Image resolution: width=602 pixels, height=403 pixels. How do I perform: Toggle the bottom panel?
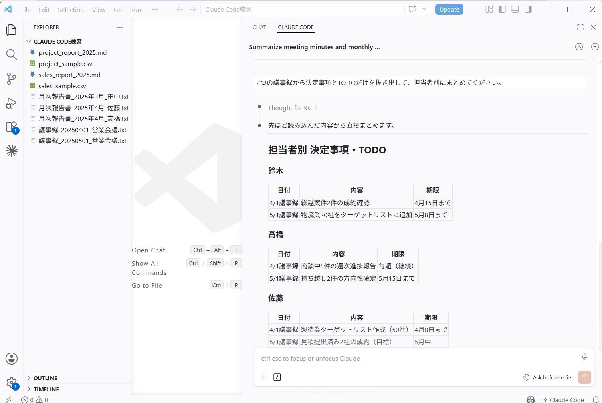pyautogui.click(x=515, y=9)
